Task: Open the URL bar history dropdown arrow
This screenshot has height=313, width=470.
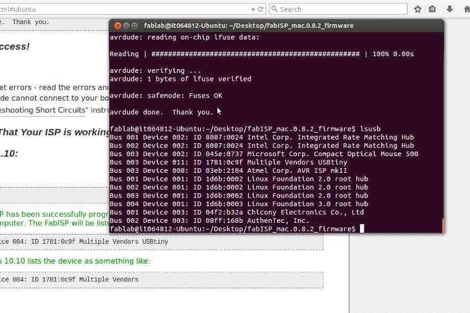Action: point(253,10)
